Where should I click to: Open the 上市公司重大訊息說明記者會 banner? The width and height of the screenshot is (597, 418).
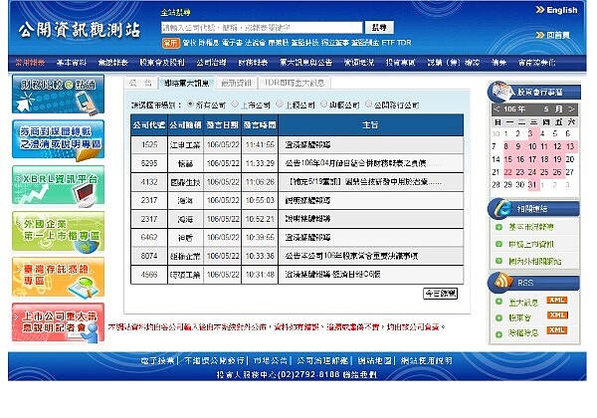[58, 322]
